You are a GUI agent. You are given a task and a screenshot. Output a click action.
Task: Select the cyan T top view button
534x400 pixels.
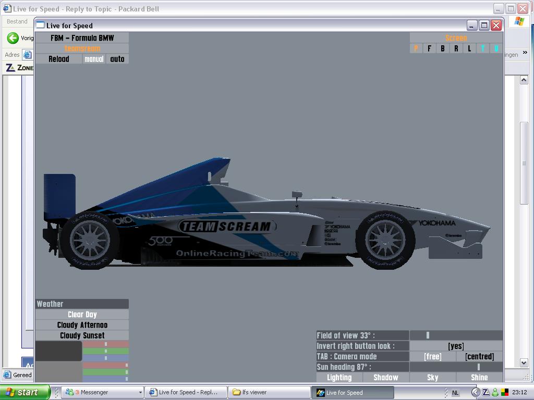(x=482, y=48)
